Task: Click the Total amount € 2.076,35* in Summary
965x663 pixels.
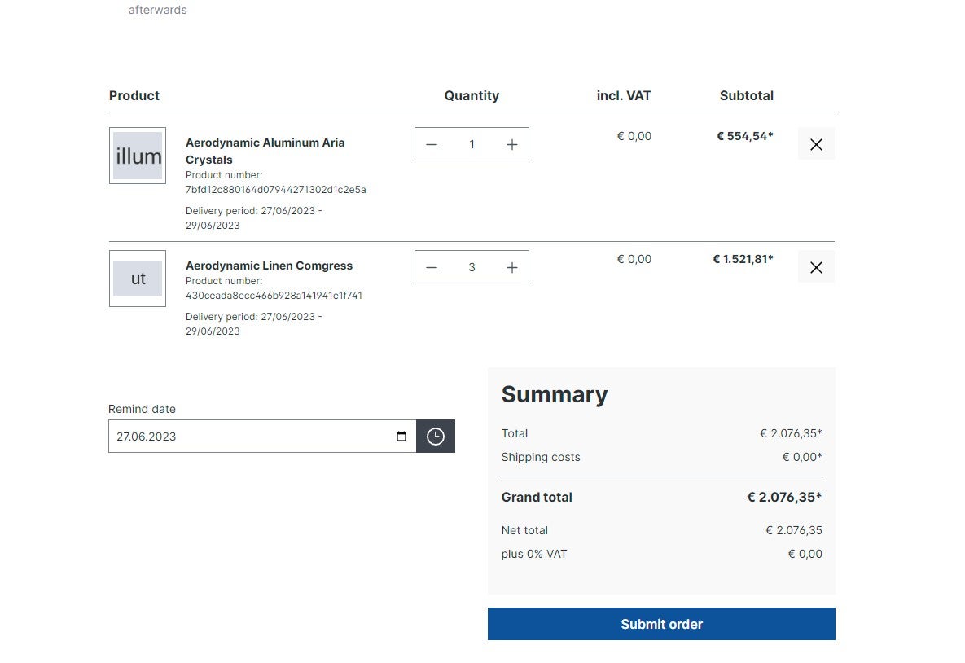Action: [x=791, y=433]
